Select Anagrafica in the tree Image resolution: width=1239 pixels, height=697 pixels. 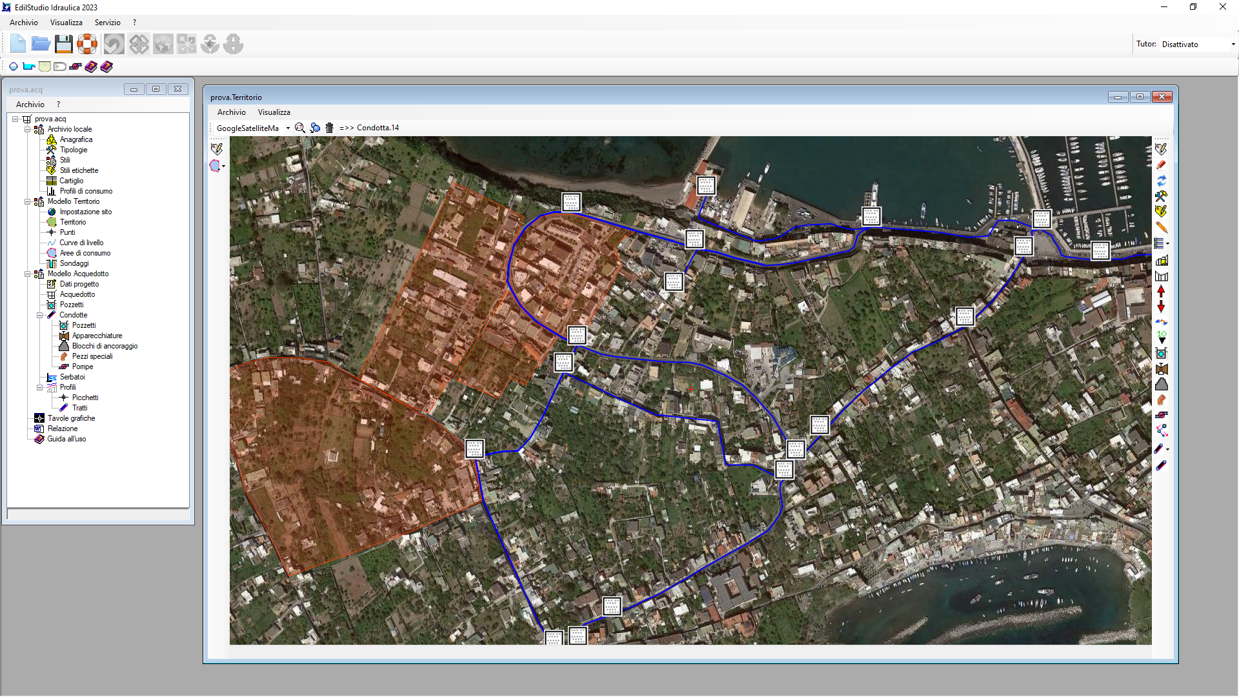(x=76, y=139)
